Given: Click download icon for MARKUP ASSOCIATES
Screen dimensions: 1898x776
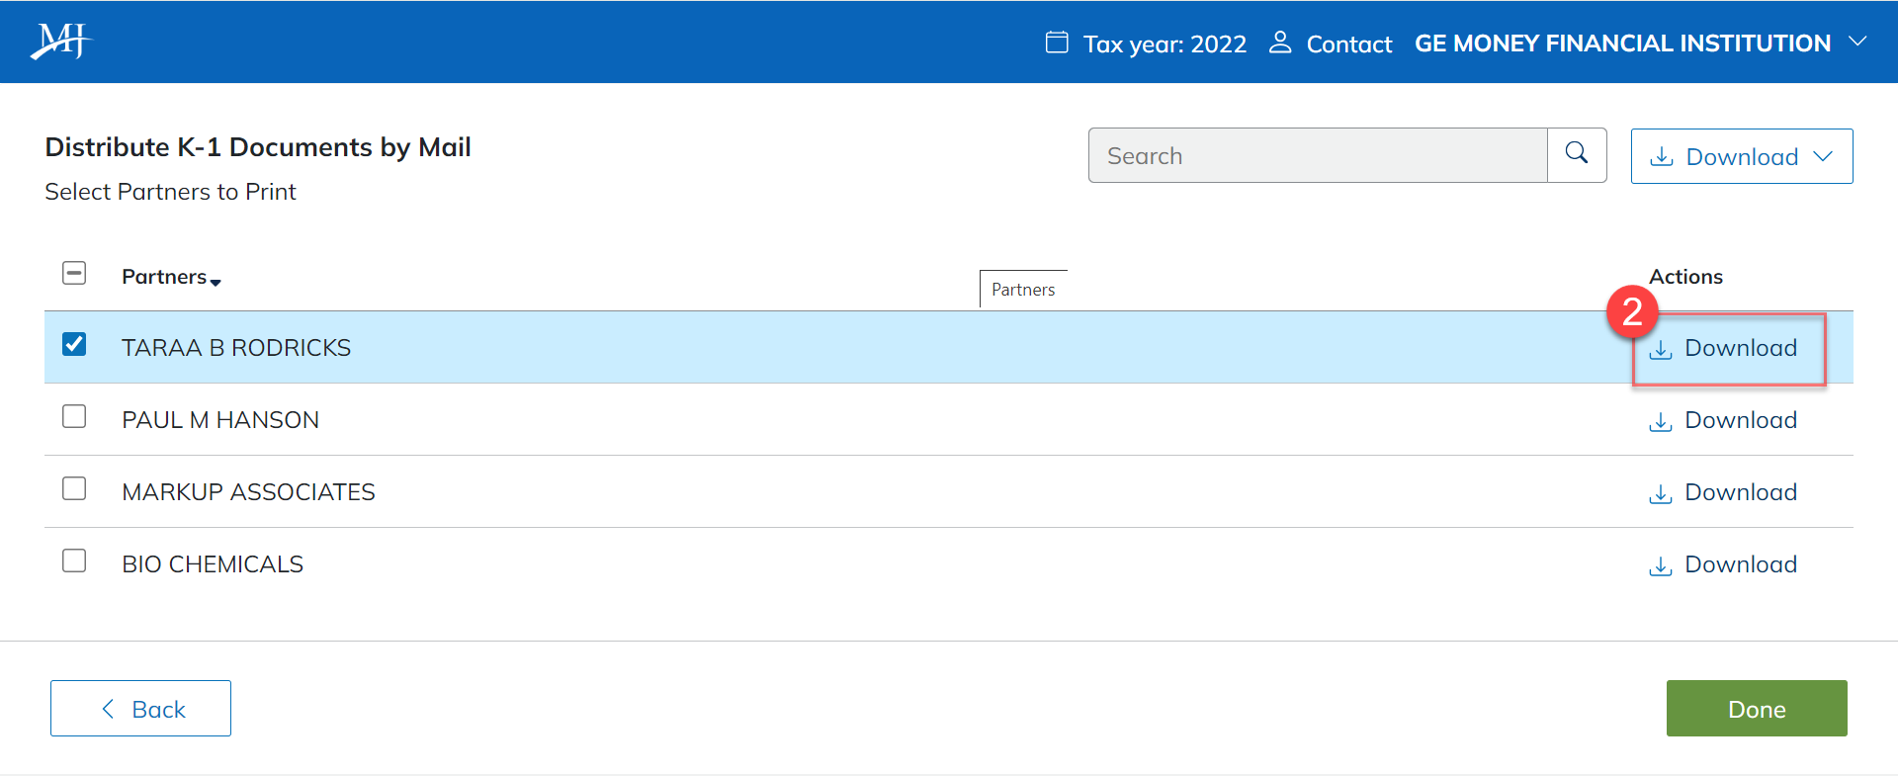Looking at the screenshot, I should point(1661,494).
